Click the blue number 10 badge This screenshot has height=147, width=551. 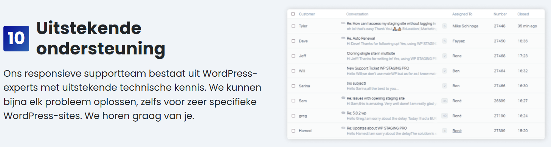point(16,39)
